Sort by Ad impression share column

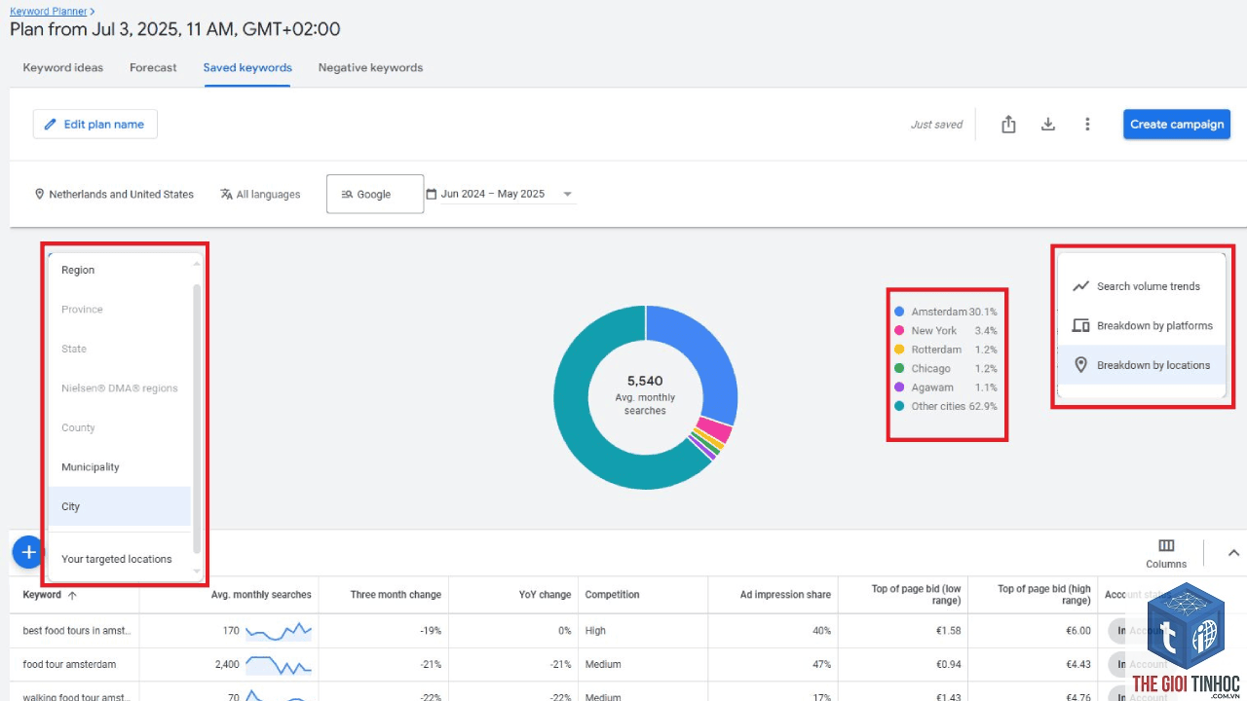785,595
